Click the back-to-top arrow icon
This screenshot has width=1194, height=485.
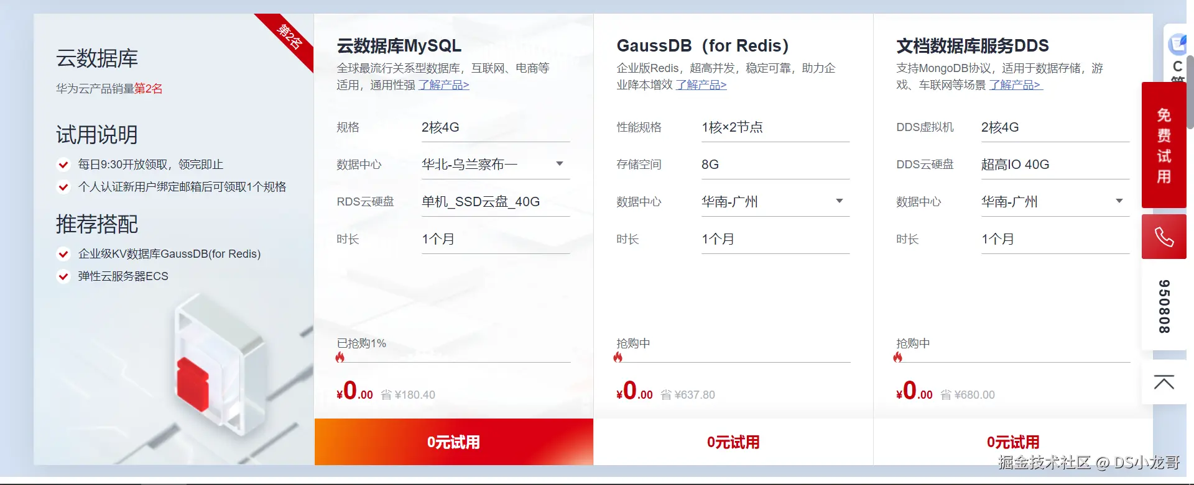[1164, 382]
